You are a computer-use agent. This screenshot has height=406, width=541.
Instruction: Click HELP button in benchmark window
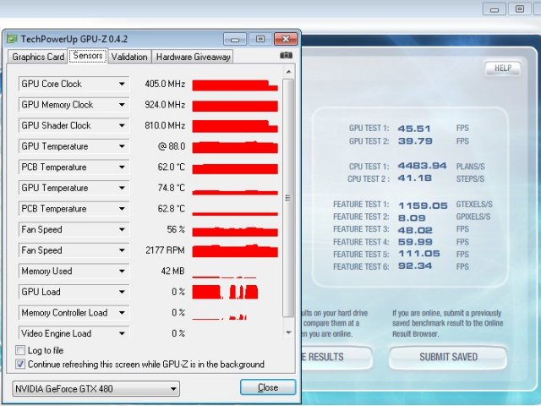[503, 69]
